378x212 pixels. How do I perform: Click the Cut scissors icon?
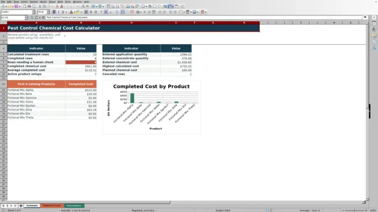(x=40, y=6)
